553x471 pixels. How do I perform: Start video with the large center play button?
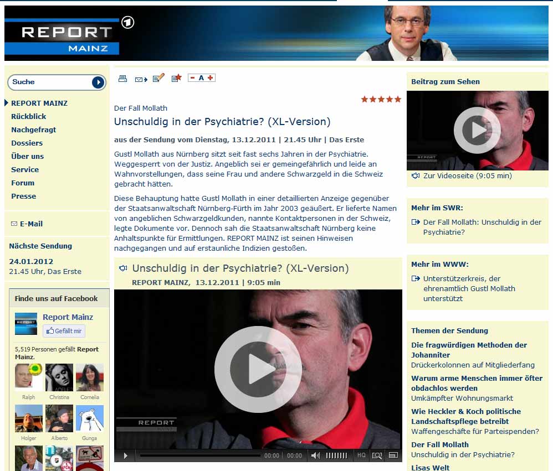(258, 369)
